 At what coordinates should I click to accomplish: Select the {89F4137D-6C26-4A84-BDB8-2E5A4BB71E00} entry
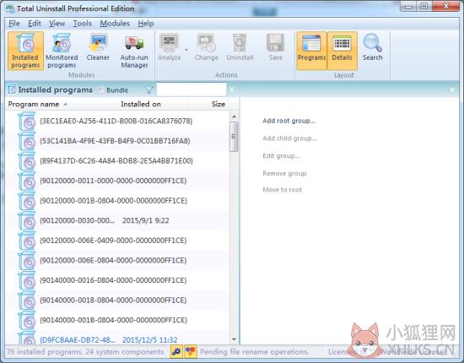tap(117, 160)
